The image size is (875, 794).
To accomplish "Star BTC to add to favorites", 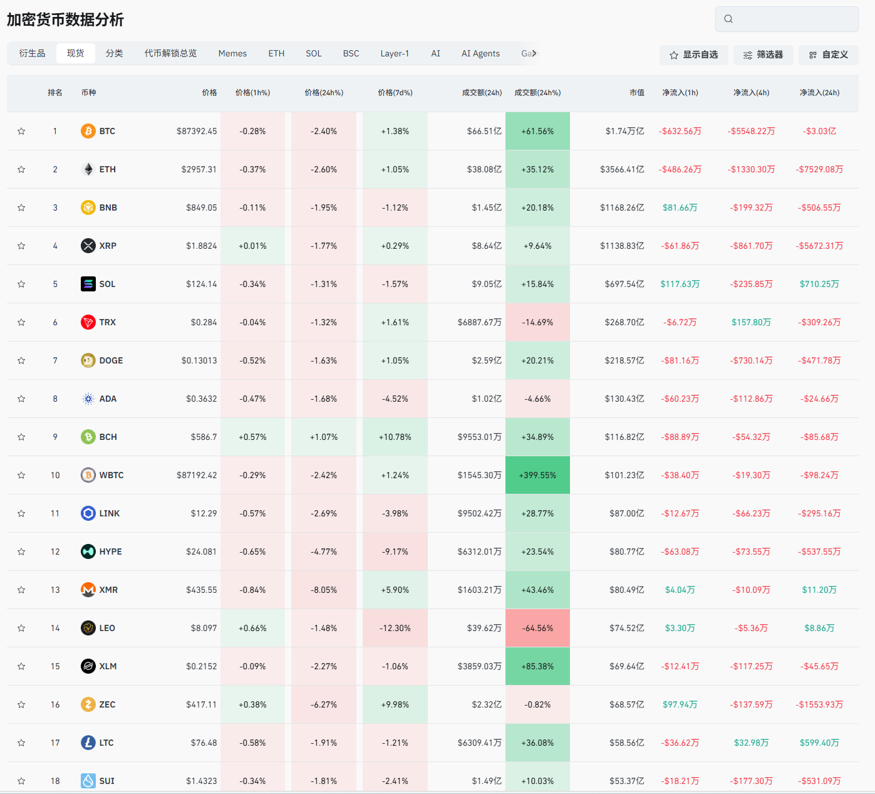I will tap(21, 131).
